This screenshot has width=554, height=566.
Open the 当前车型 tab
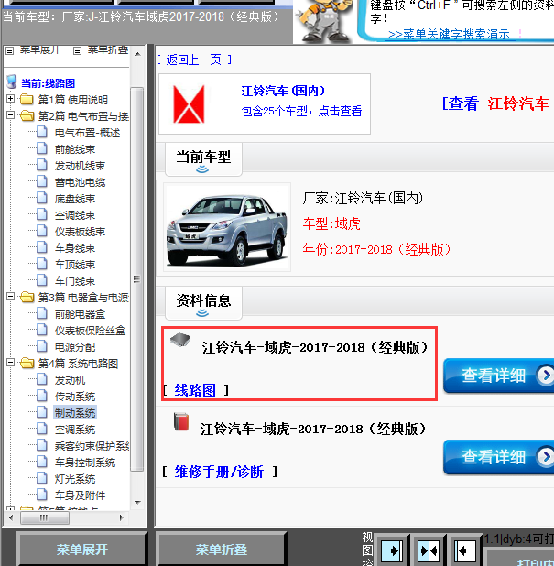(203, 159)
